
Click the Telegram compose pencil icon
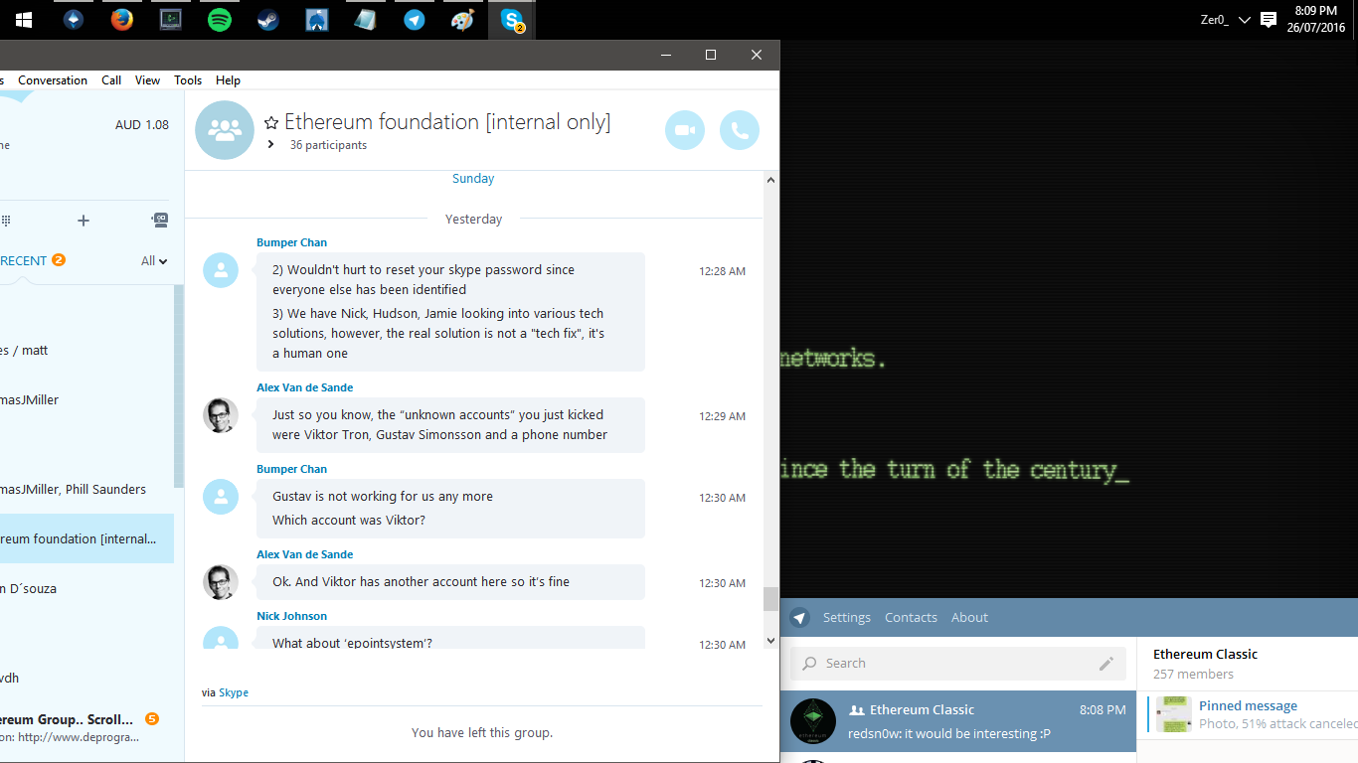(x=1106, y=664)
